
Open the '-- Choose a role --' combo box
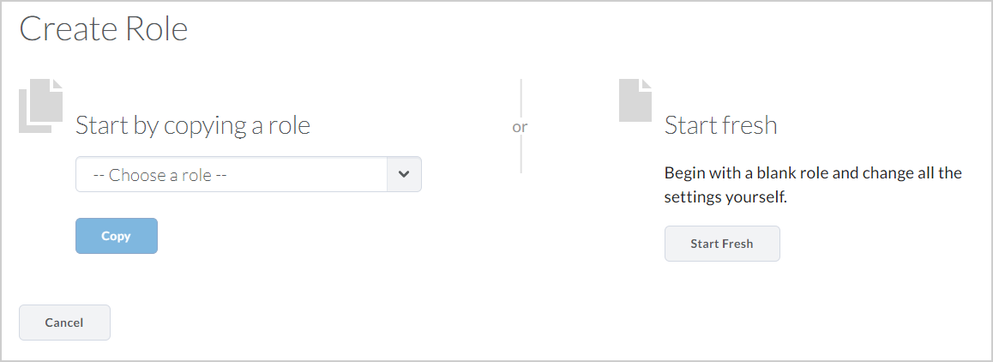(x=249, y=174)
